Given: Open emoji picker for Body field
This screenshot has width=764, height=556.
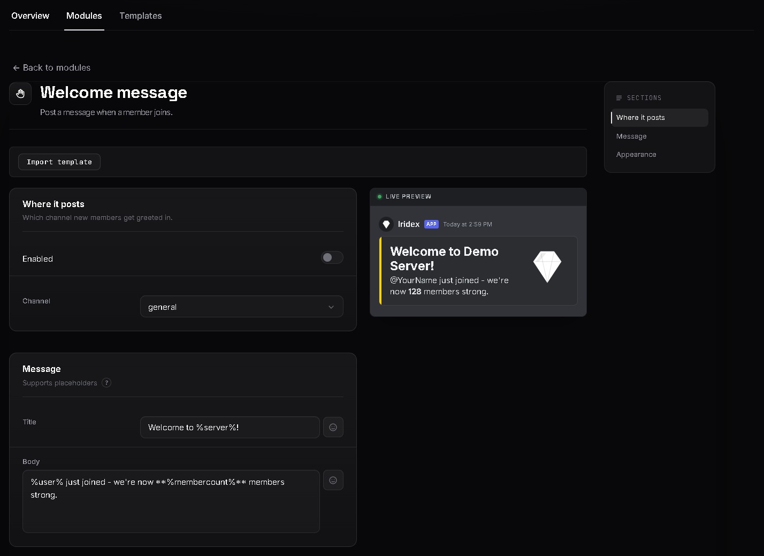Looking at the screenshot, I should click(x=333, y=480).
